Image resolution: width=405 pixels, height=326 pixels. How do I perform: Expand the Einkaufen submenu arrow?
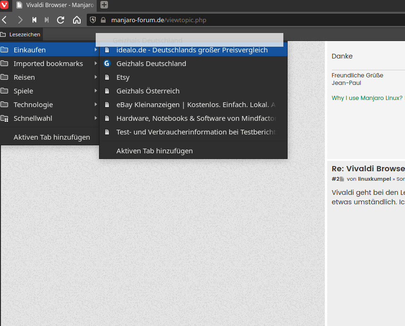(96, 50)
